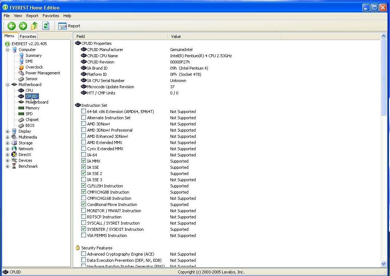The height and width of the screenshot is (276, 390).
Task: Expand the Devices tree node
Action: pyautogui.click(x=7, y=161)
